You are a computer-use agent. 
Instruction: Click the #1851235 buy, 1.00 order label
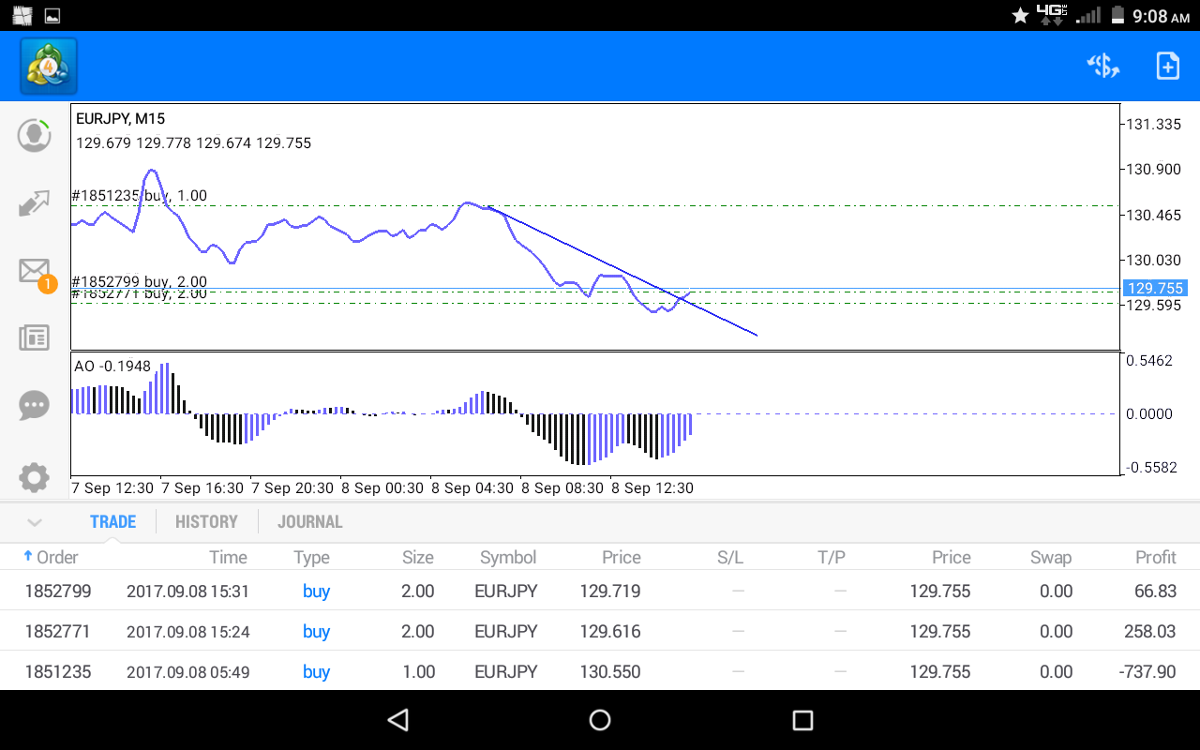140,196
